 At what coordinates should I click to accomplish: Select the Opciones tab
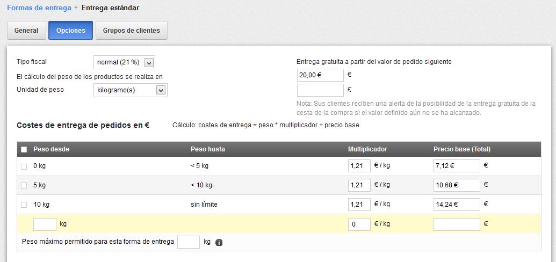[x=70, y=31]
